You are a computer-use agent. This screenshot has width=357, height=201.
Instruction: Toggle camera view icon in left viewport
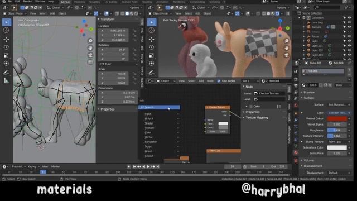[90, 55]
